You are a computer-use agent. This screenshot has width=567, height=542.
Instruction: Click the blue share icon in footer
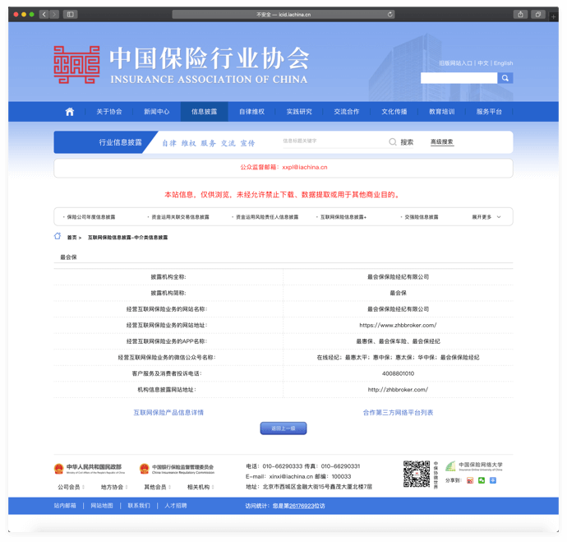pos(493,480)
